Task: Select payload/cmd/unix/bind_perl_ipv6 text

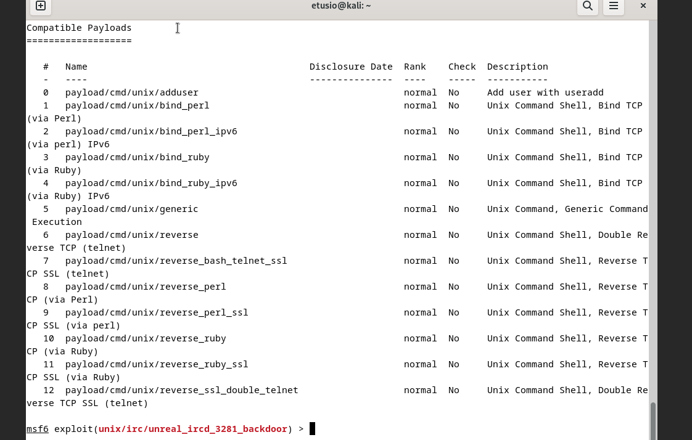Action: point(151,131)
